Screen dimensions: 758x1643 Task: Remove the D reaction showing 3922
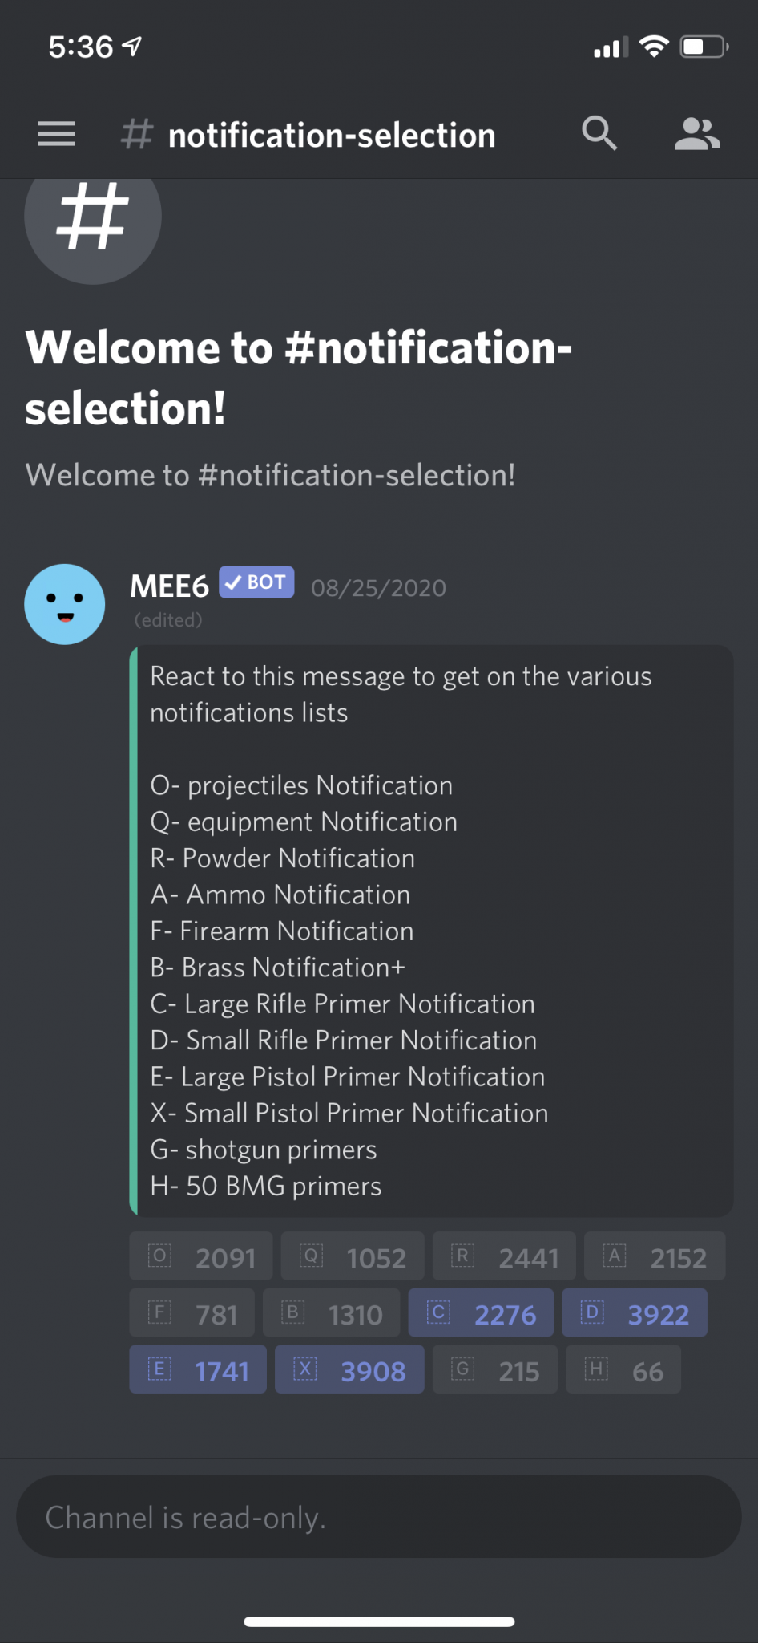[635, 1313]
